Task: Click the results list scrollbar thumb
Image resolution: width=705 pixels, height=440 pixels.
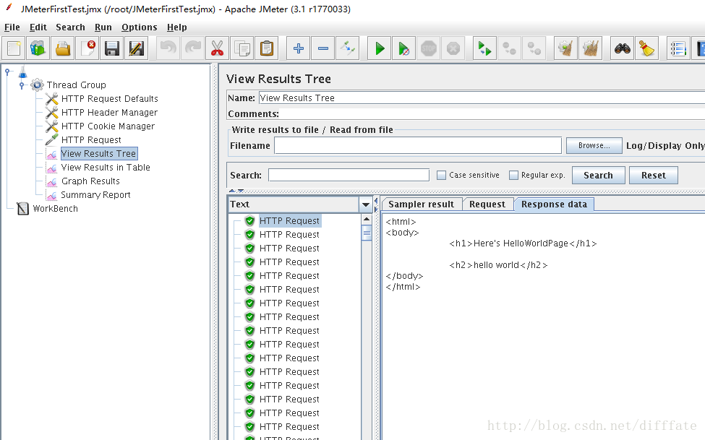Action: [x=367, y=233]
